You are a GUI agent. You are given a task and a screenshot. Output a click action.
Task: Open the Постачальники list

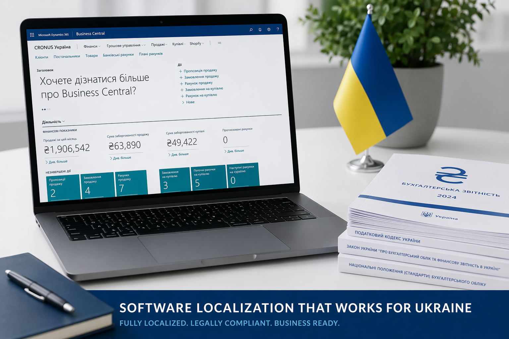[x=67, y=56]
